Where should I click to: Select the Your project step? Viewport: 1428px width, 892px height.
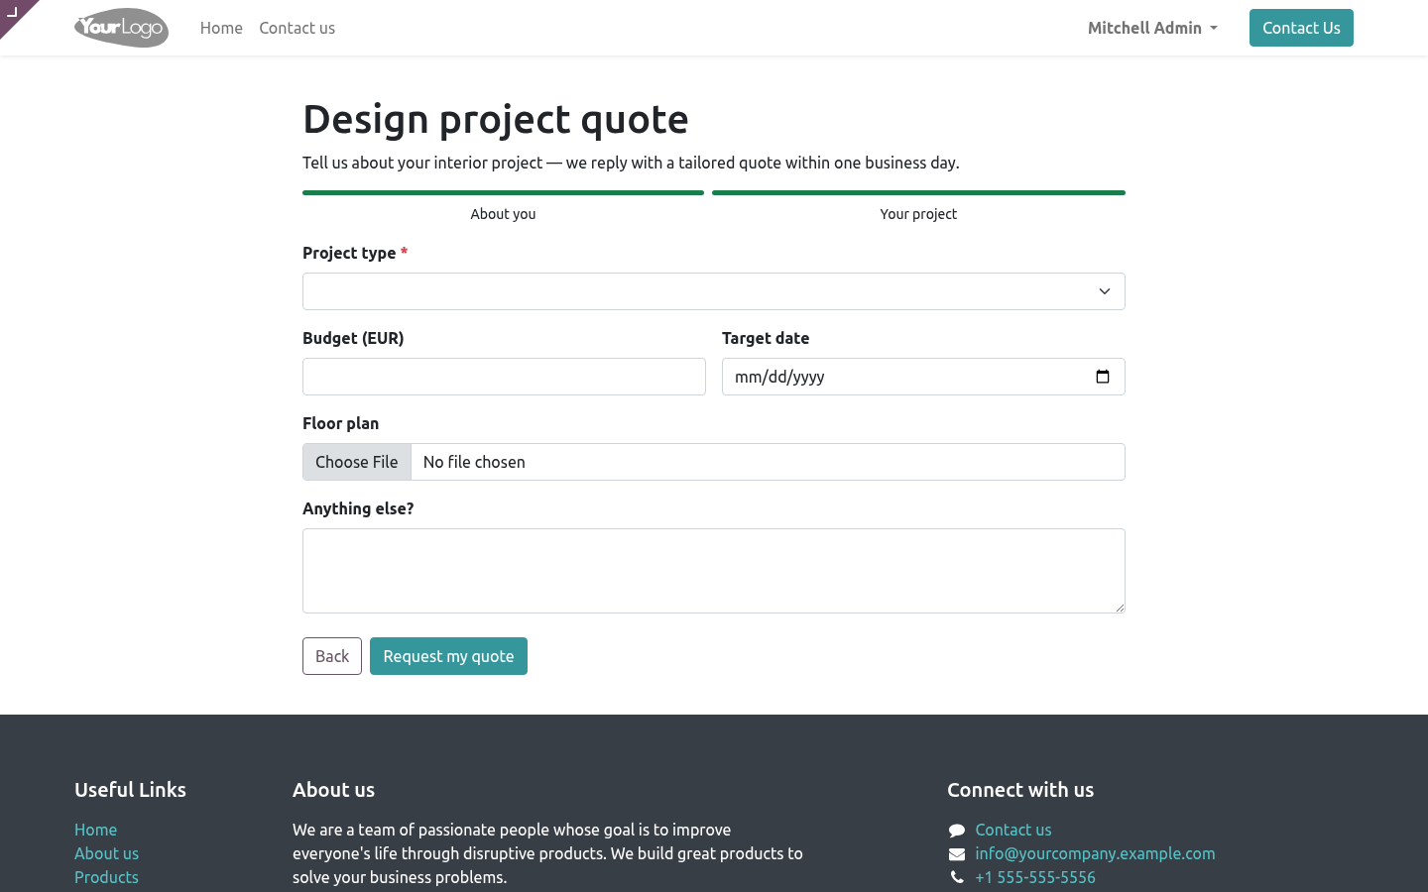pyautogui.click(x=918, y=206)
